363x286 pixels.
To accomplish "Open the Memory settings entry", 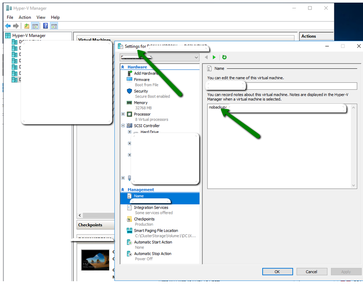I will (141, 102).
